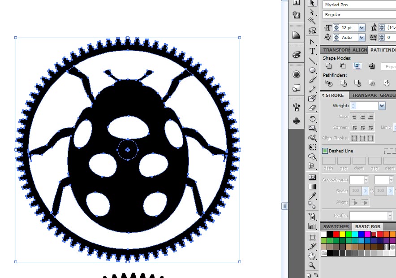The height and width of the screenshot is (278, 396).
Task: Apply the Outline pathfinder
Action: (x=386, y=83)
